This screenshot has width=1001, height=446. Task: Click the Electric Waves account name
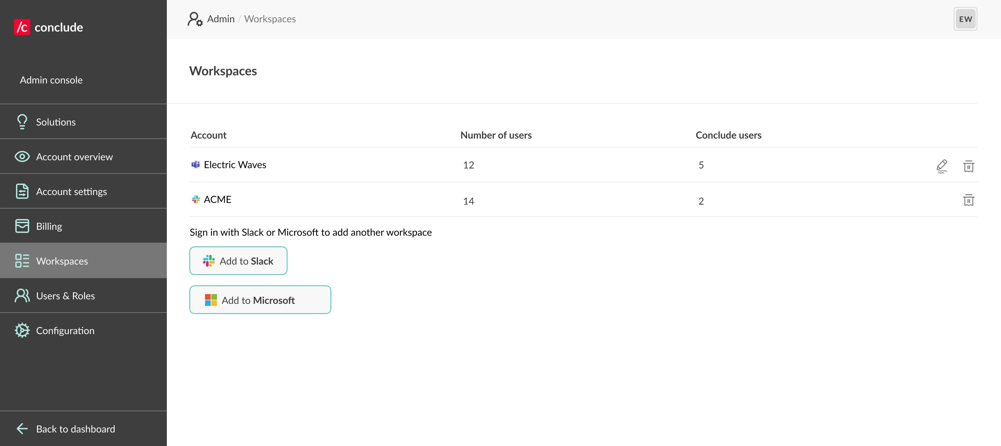(235, 165)
